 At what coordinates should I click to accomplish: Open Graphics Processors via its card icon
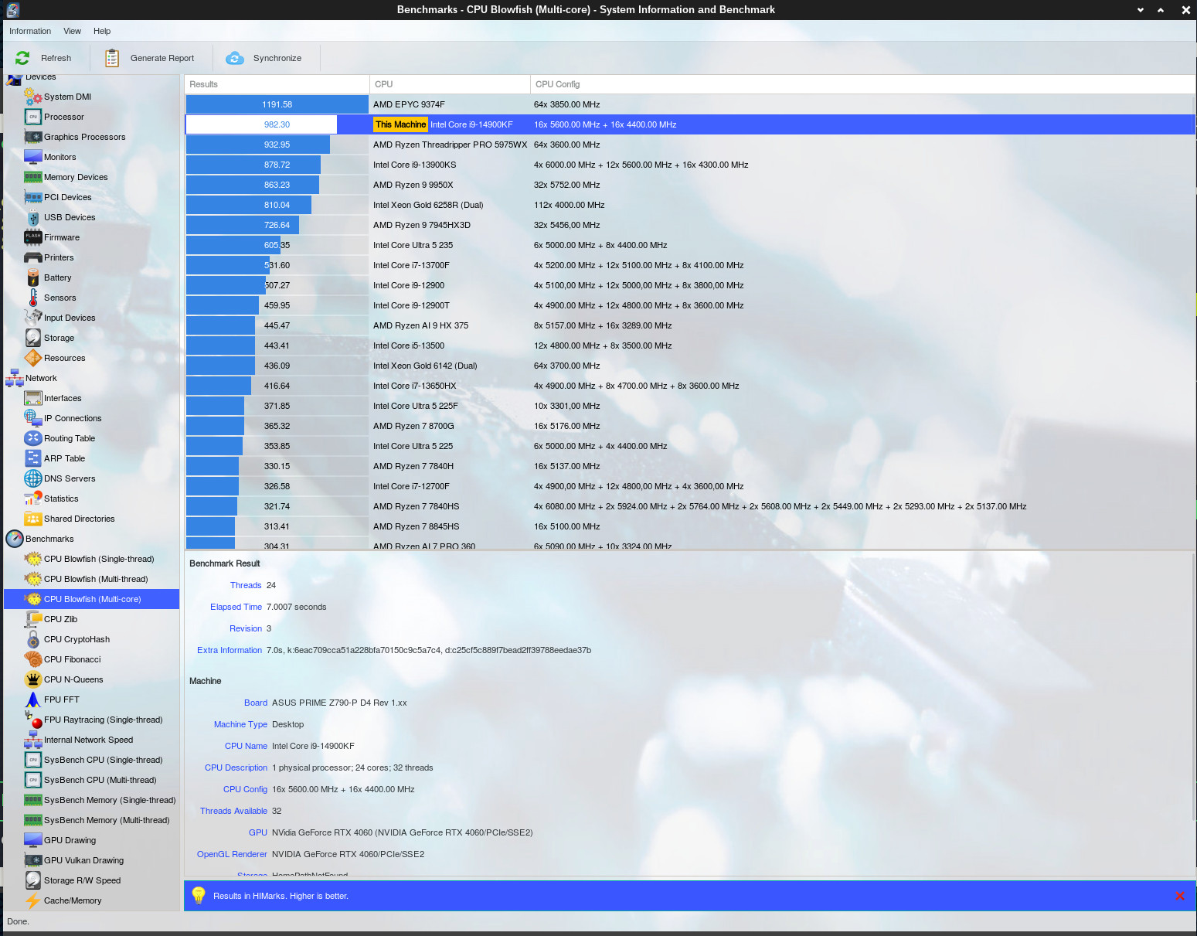pyautogui.click(x=33, y=137)
